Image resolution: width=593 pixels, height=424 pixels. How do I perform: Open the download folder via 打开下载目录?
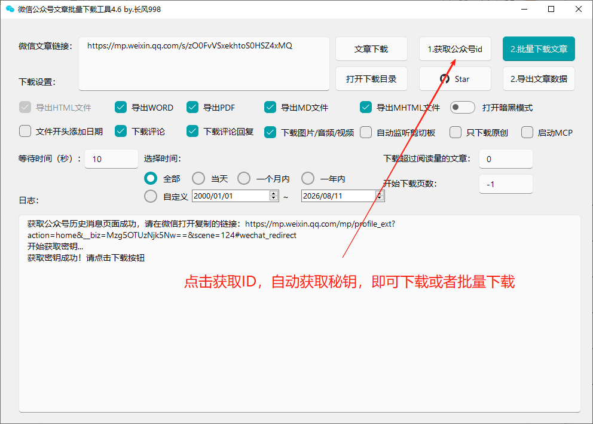371,79
